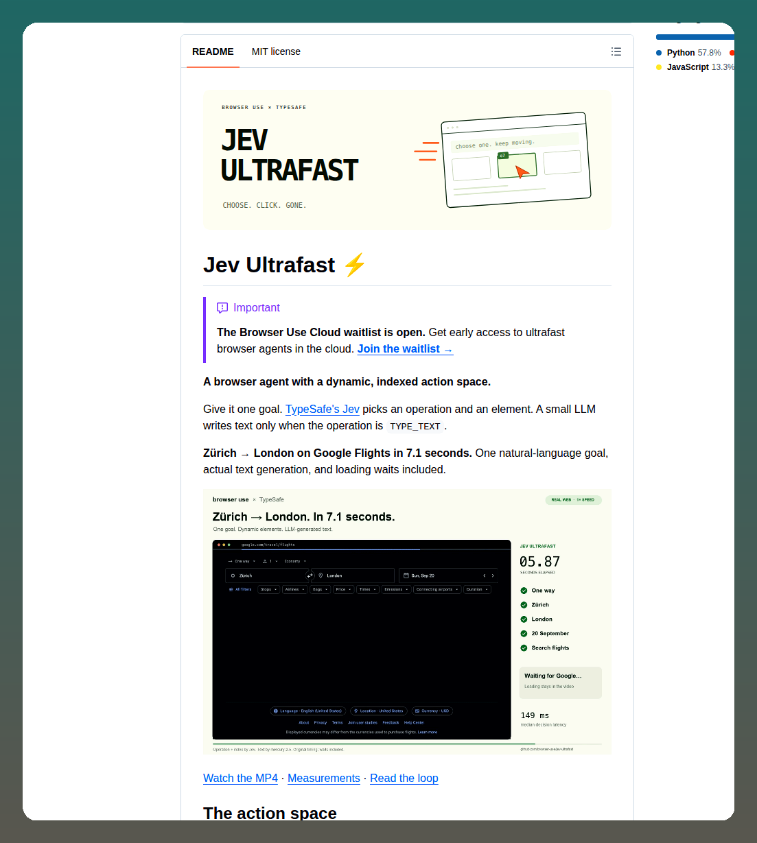
Task: Click the Join user studies footer link
Action: pos(362,722)
